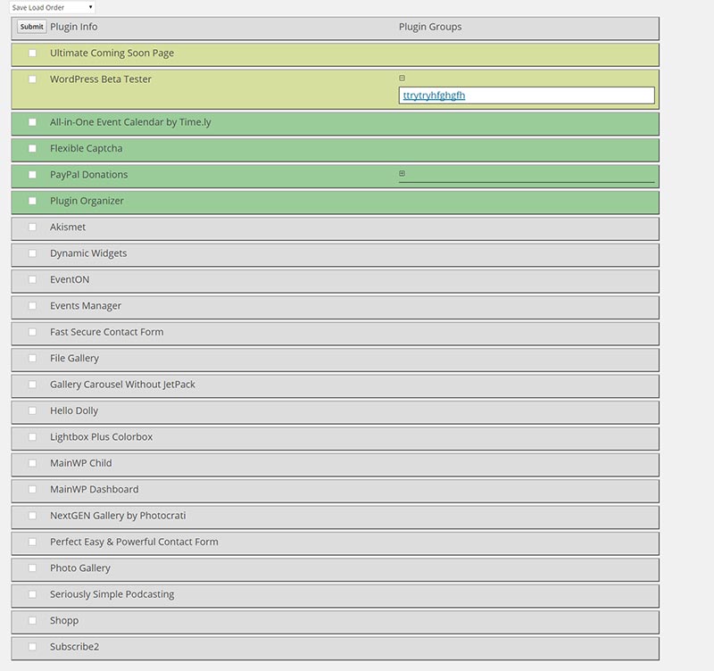Toggle the MainWP Dashboard checkbox
Viewport: 714px width, 671px height.
[33, 490]
